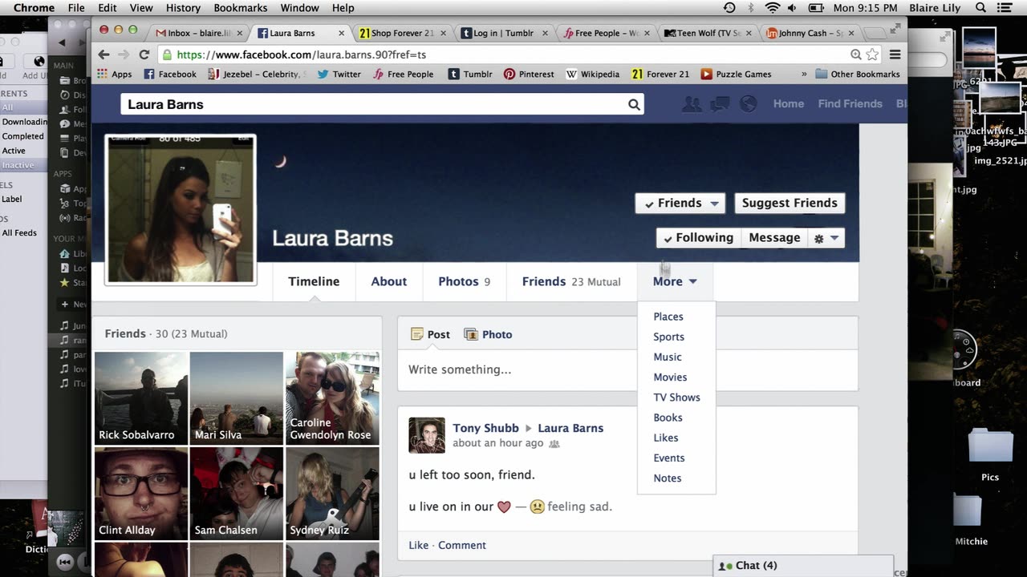This screenshot has width=1027, height=577.
Task: Switch to the Inbox Gmail tab
Action: coord(197,33)
